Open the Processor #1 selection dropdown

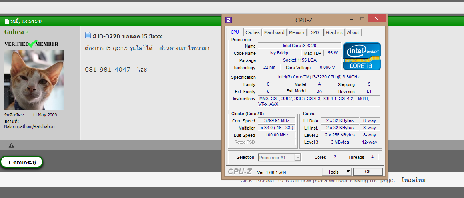click(280, 158)
